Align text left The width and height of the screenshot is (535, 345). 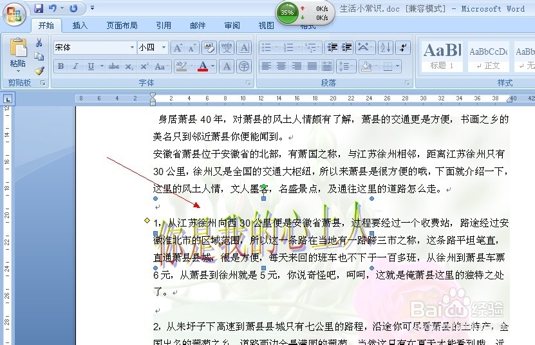coord(266,66)
